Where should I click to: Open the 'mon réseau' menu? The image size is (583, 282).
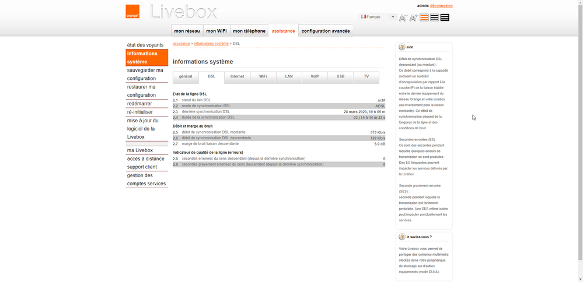coord(187,31)
